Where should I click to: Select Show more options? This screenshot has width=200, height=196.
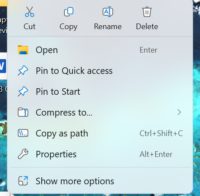(x=100, y=181)
